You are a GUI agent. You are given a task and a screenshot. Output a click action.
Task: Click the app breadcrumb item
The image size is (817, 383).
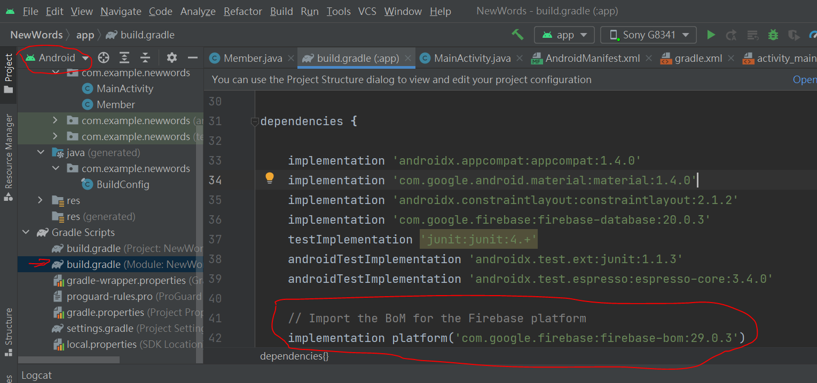85,35
